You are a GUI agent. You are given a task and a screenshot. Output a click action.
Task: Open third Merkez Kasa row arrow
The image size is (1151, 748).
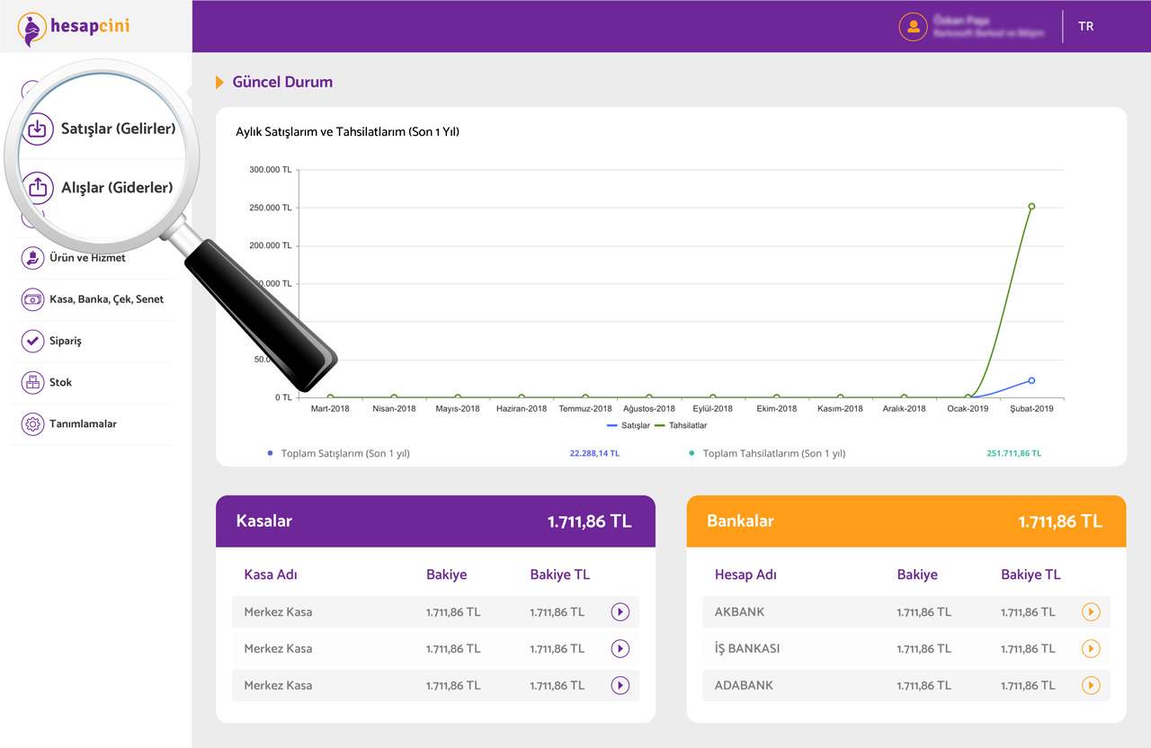[620, 685]
